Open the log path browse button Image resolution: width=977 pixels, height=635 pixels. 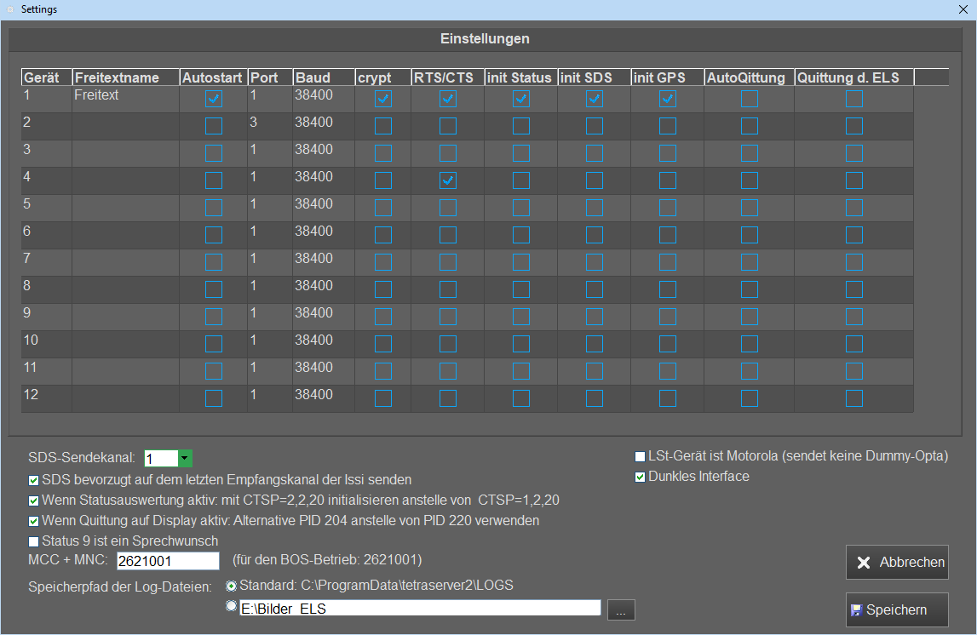[621, 610]
